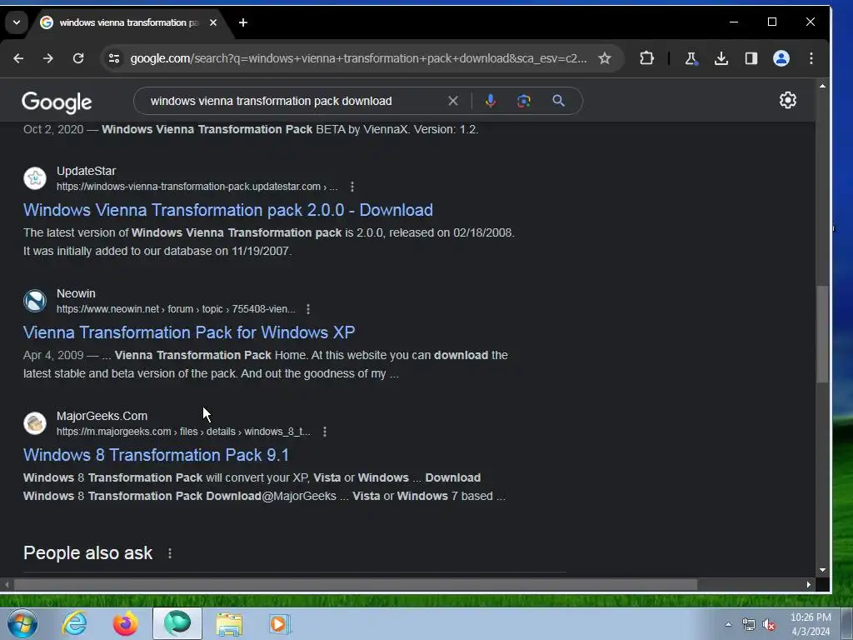Select the windows vienna transformation tab
Screen dimensions: 853x640
pos(129,22)
